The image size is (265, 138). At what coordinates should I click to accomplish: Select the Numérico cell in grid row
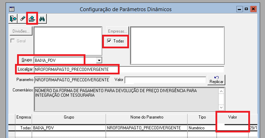coord(202,128)
